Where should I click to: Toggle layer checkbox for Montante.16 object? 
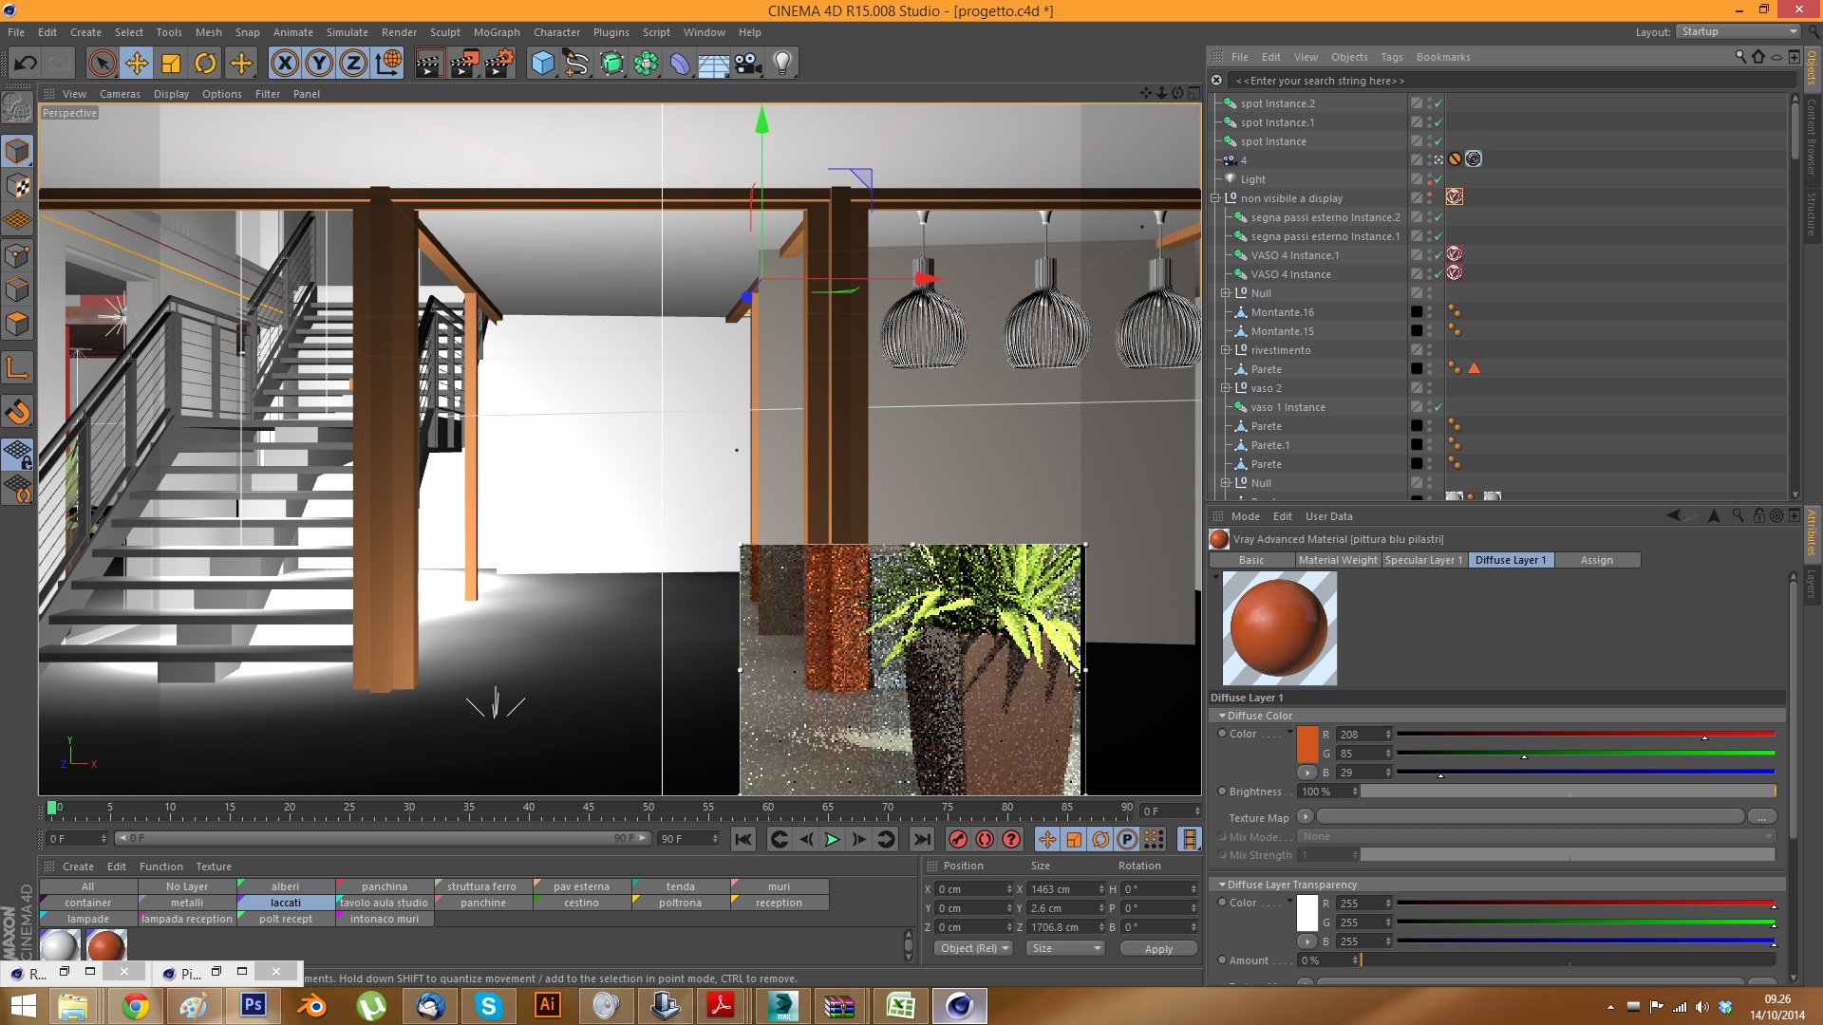(1416, 312)
